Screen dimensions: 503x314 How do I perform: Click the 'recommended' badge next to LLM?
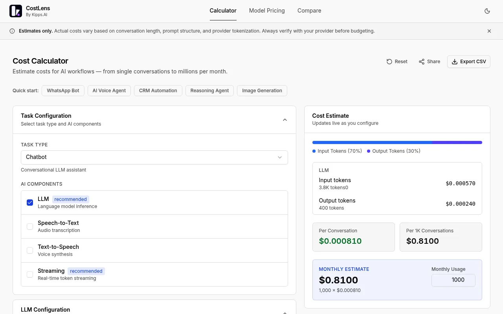[71, 199]
